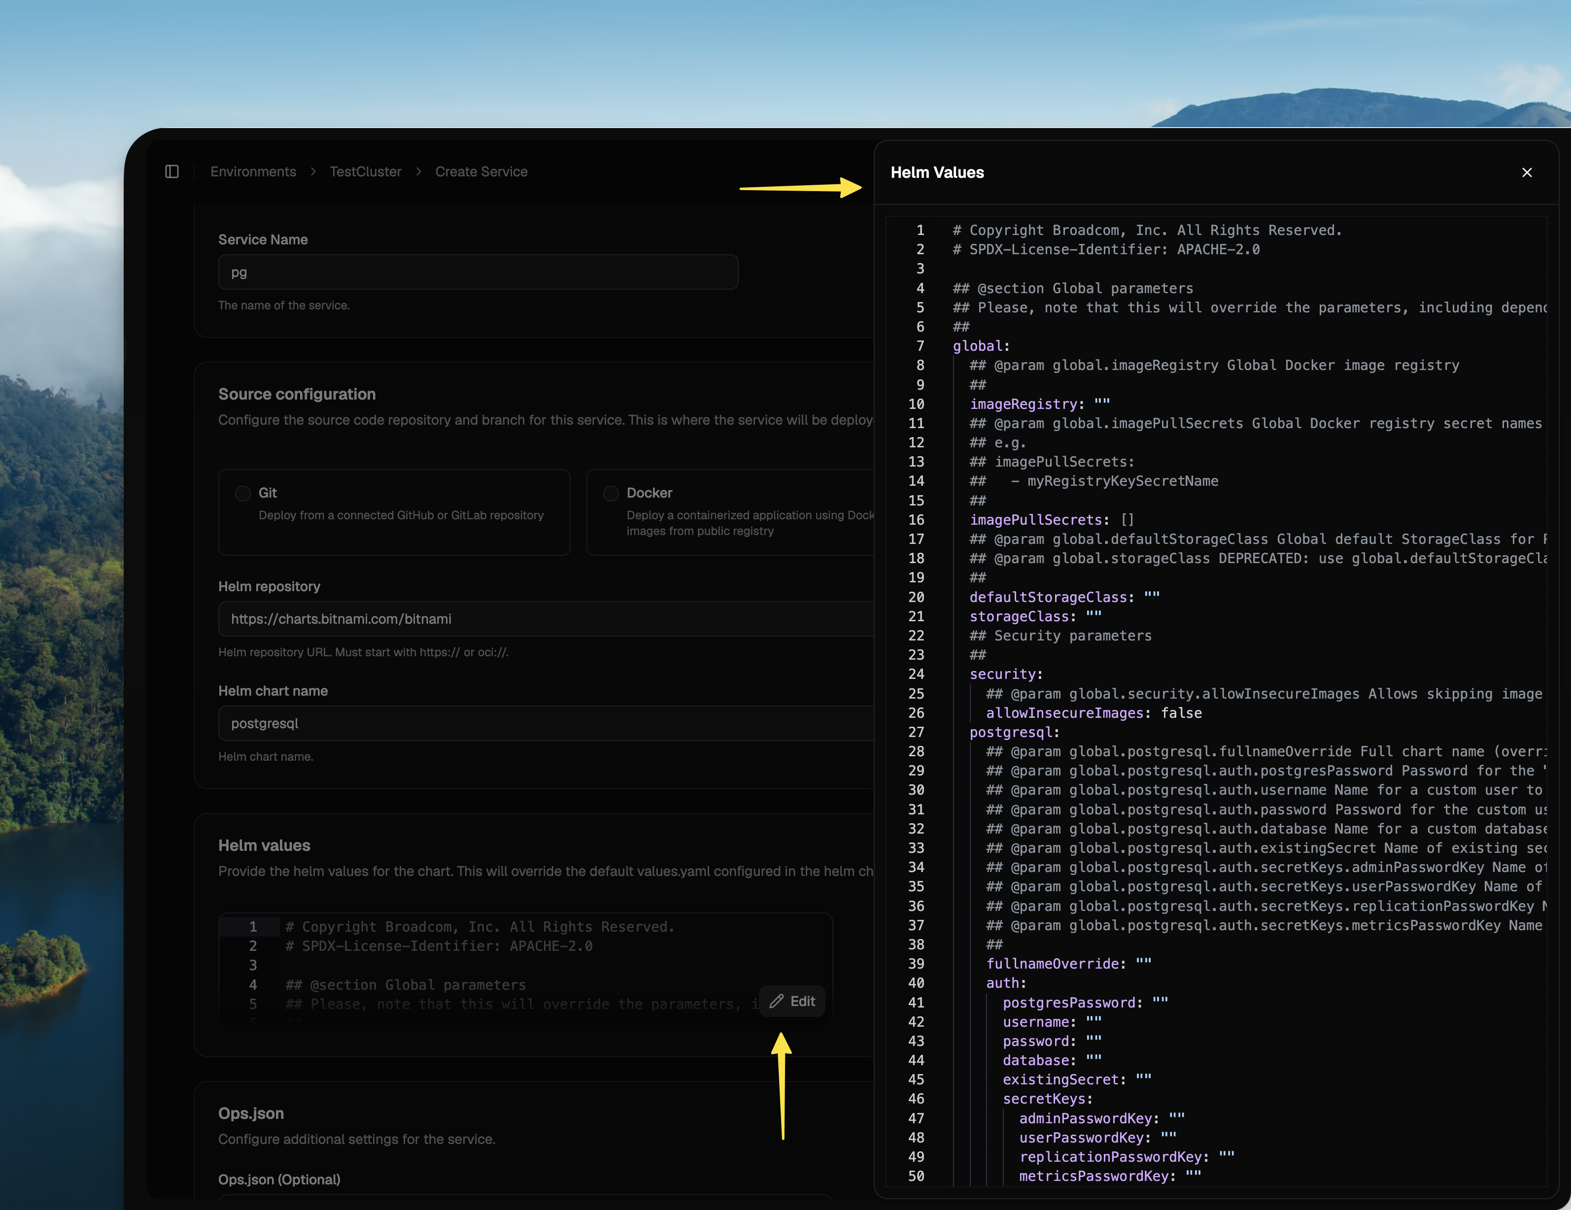Click the 'auth:' key on line 40
The image size is (1571, 1210).
pyautogui.click(x=1006, y=983)
